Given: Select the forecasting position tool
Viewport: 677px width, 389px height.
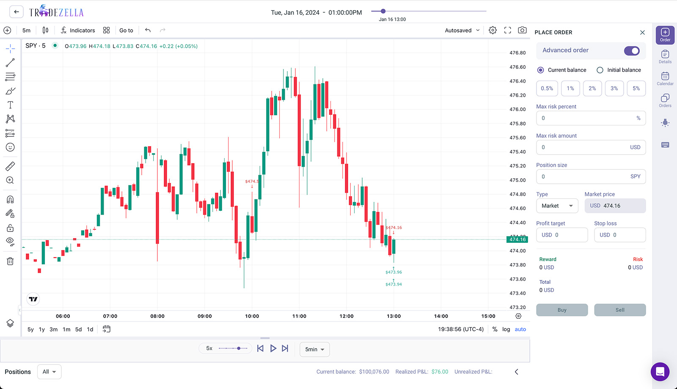Looking at the screenshot, I should (10, 133).
